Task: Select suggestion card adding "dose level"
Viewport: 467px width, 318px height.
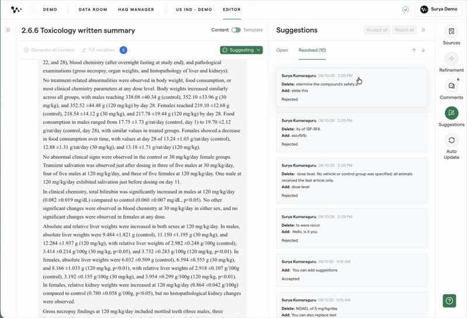Action: tap(352, 180)
